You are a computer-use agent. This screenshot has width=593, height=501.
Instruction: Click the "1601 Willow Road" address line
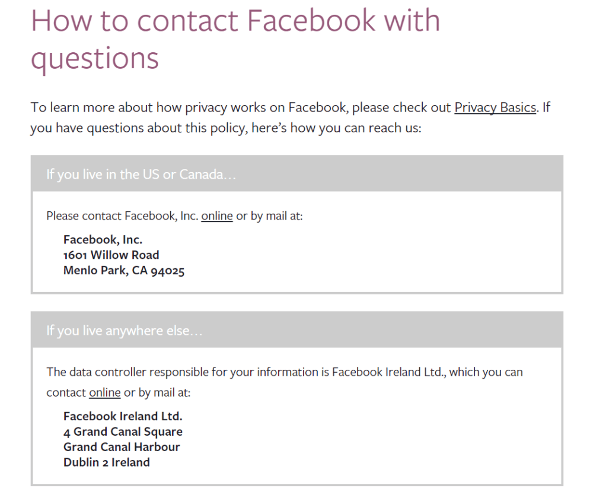pyautogui.click(x=111, y=255)
